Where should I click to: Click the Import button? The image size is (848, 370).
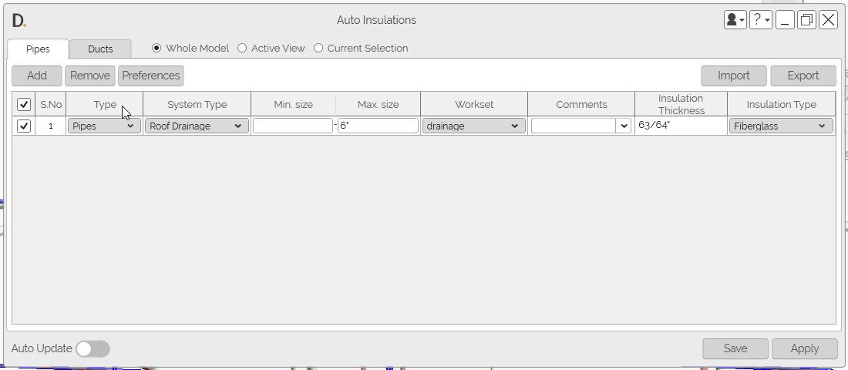[734, 76]
